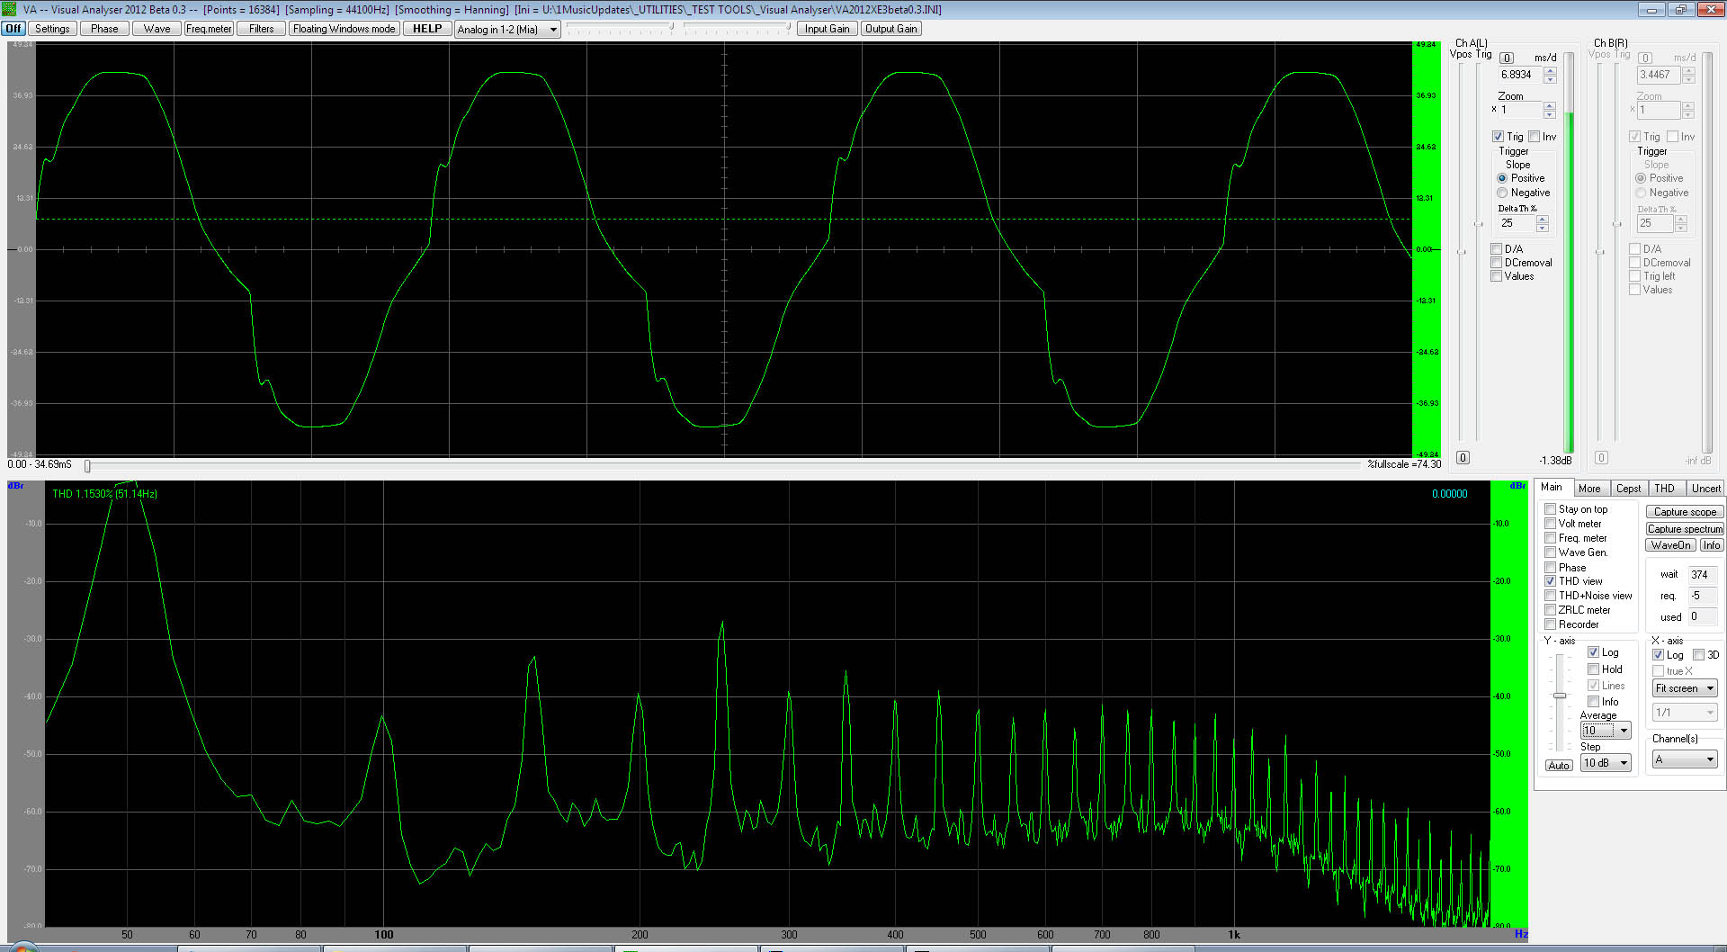1727x952 pixels.
Task: Open the Fit screen X-axis dropdown
Action: click(1710, 688)
